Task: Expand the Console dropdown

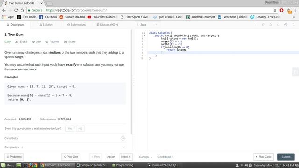Action: pos(146,157)
